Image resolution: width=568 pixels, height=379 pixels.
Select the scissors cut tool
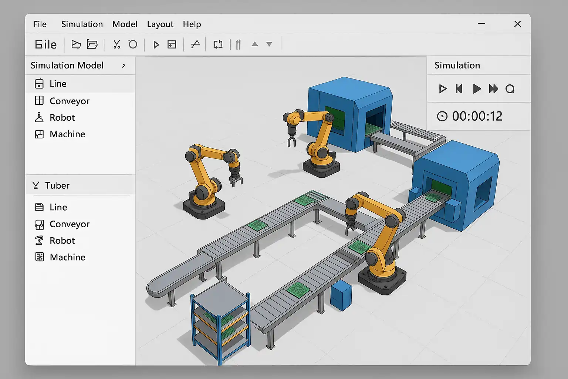pos(116,44)
